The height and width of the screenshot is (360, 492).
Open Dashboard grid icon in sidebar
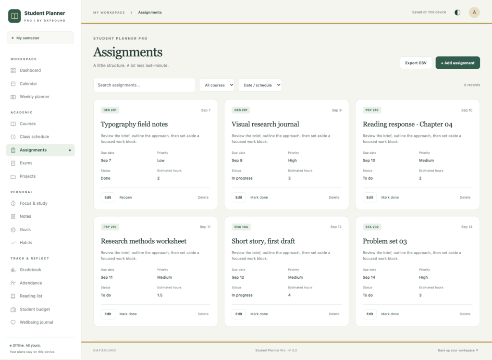pyautogui.click(x=13, y=71)
